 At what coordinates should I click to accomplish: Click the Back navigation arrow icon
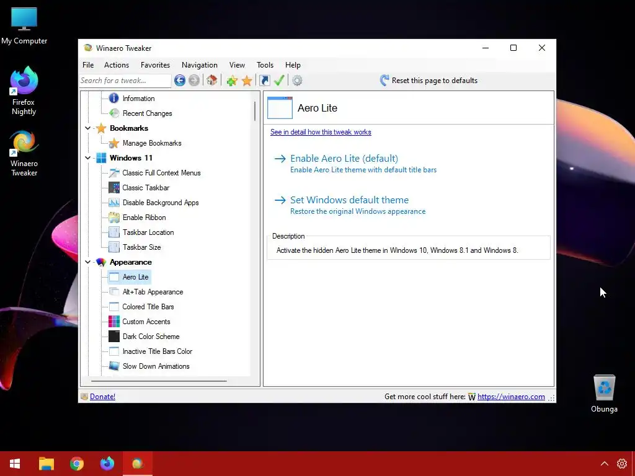180,81
